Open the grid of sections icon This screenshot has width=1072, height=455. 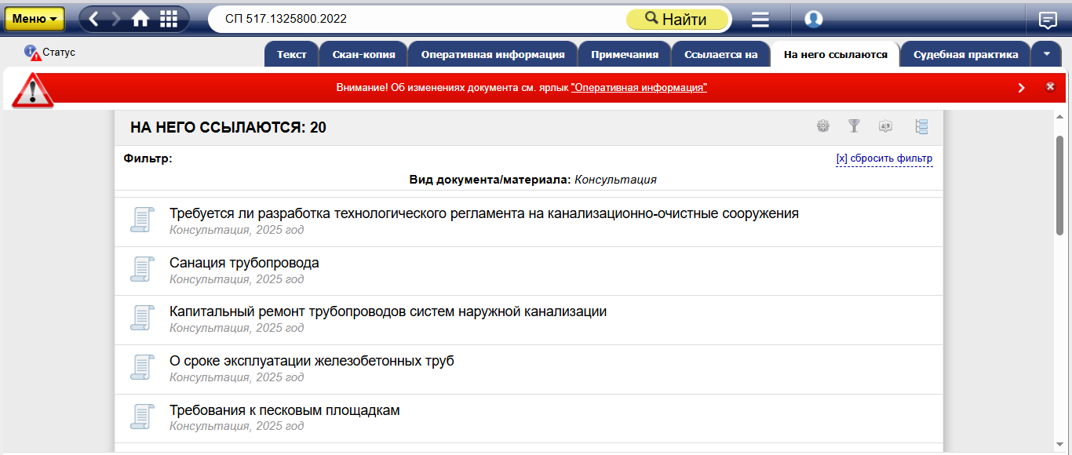(x=169, y=19)
